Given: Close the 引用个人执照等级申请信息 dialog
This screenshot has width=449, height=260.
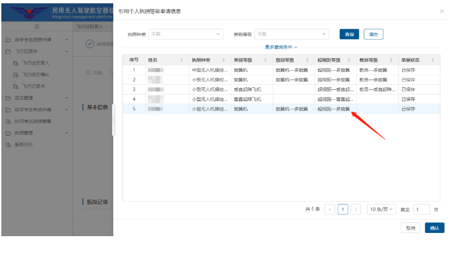Looking at the screenshot, I should tap(442, 11).
